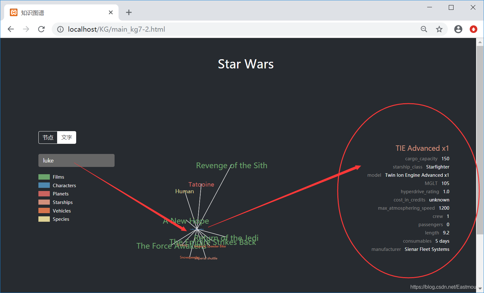Click the page scrollbar up arrow
This screenshot has width=484, height=293.
tap(480, 42)
